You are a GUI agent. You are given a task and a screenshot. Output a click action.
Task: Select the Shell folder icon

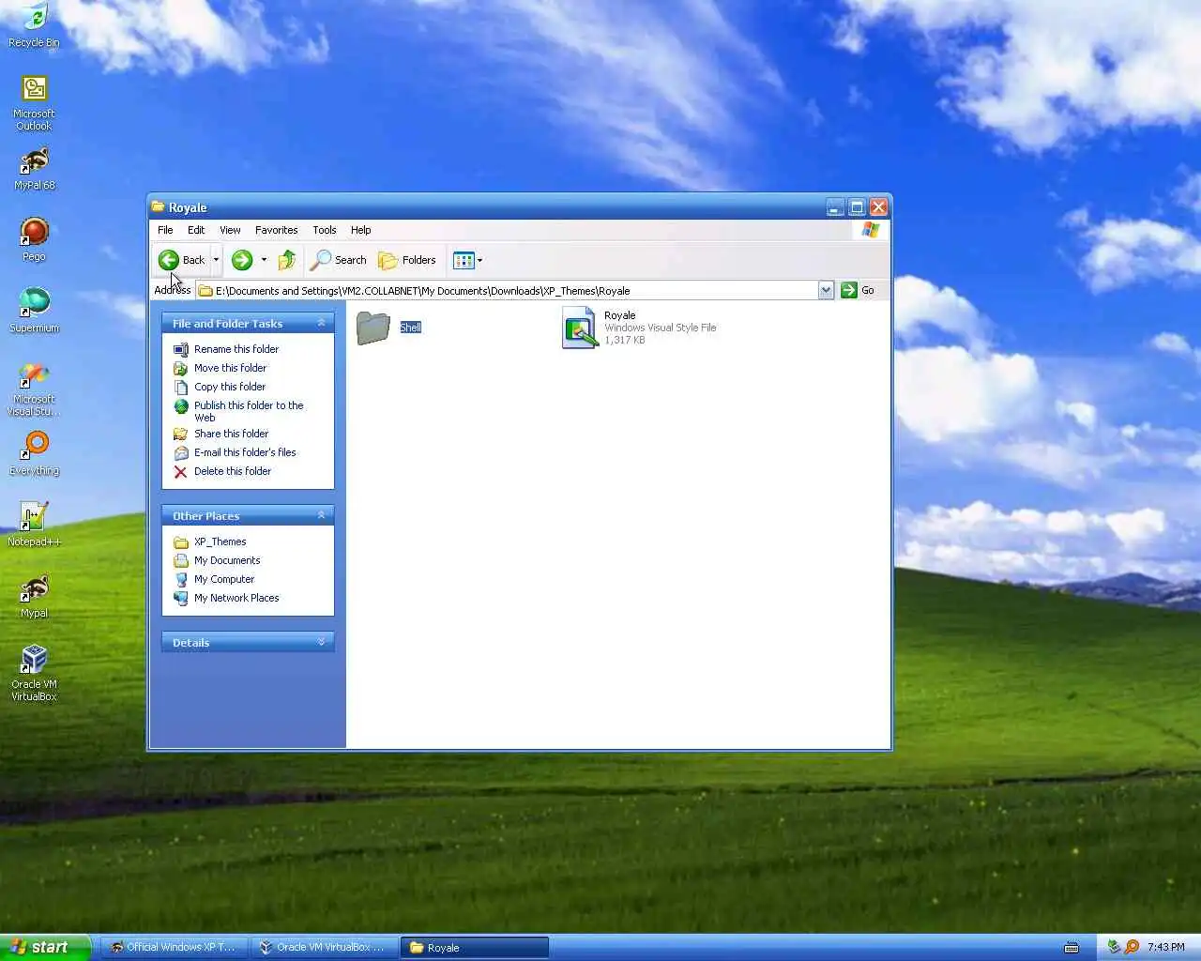(x=373, y=328)
